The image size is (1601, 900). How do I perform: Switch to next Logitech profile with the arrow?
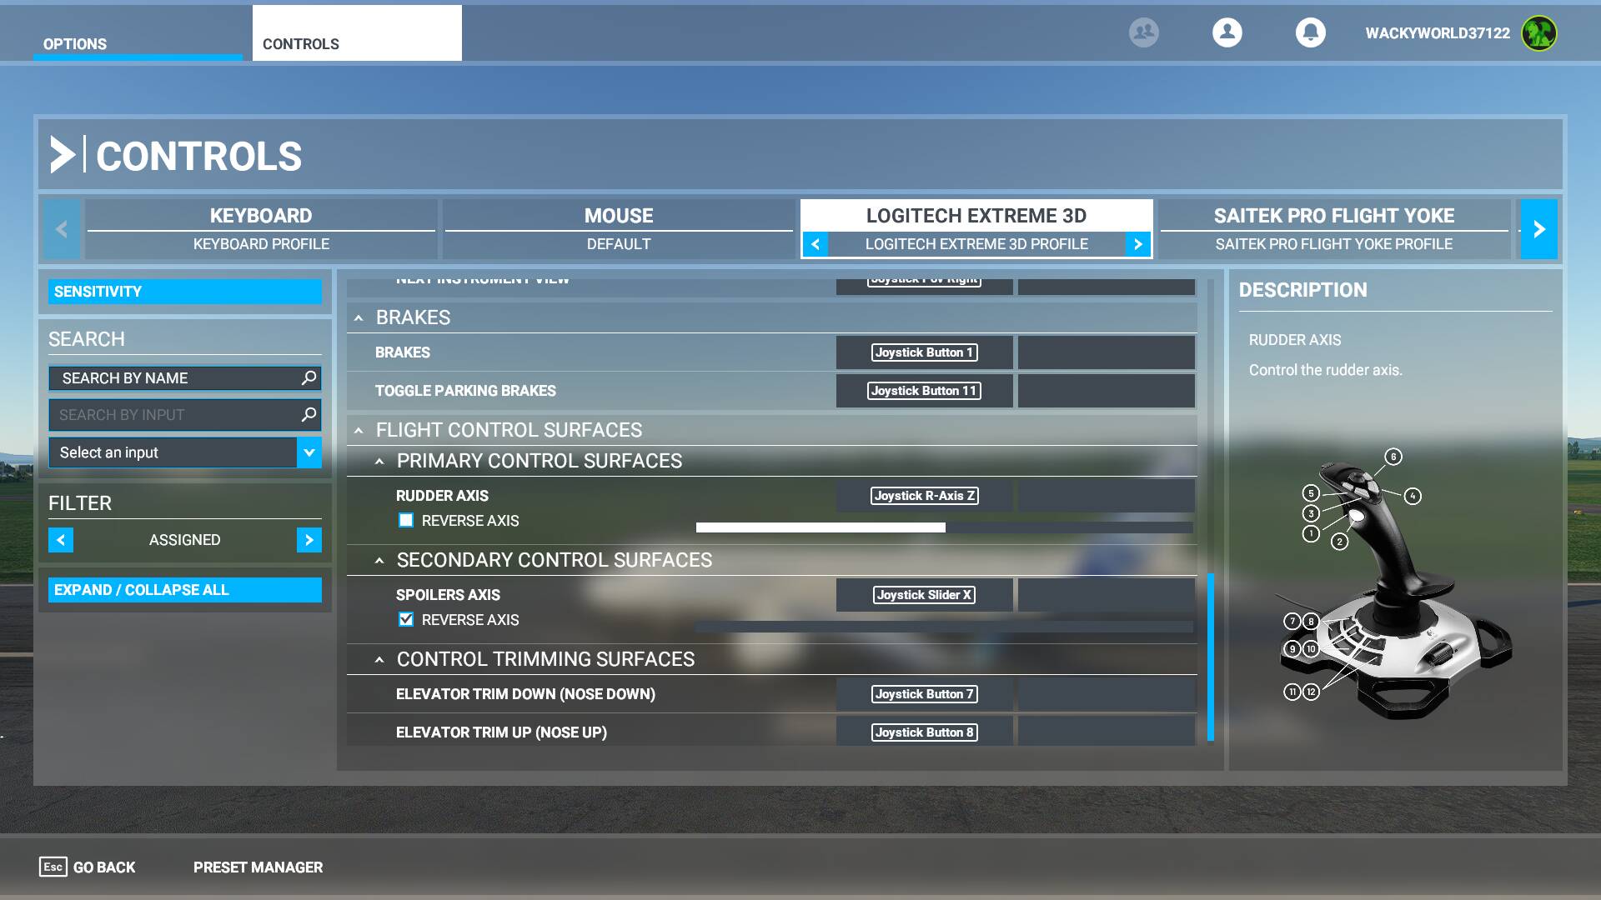click(x=1138, y=244)
